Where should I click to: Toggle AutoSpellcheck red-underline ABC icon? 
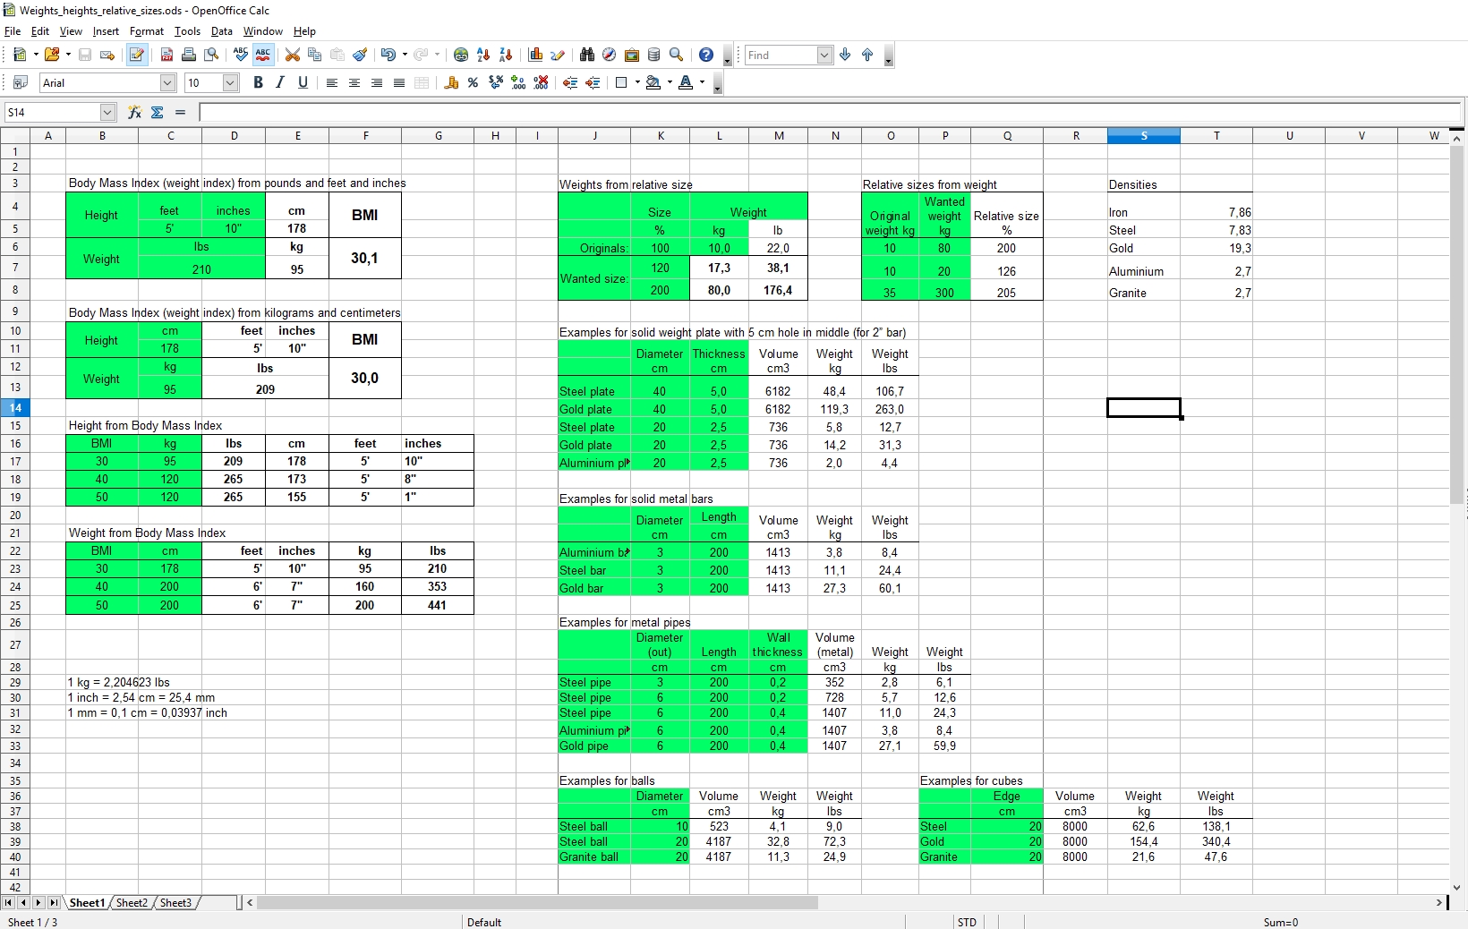coord(263,55)
